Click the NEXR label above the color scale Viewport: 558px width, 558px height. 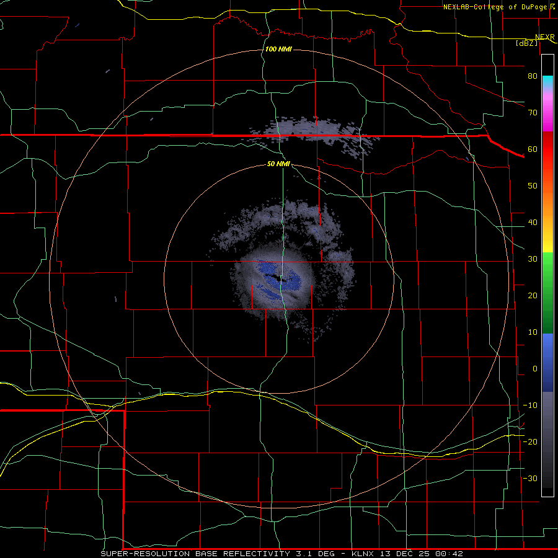[x=545, y=37]
